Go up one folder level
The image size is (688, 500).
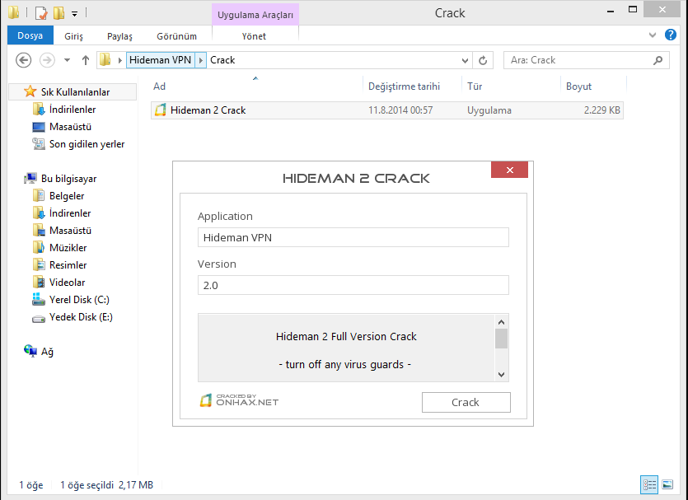[x=86, y=60]
